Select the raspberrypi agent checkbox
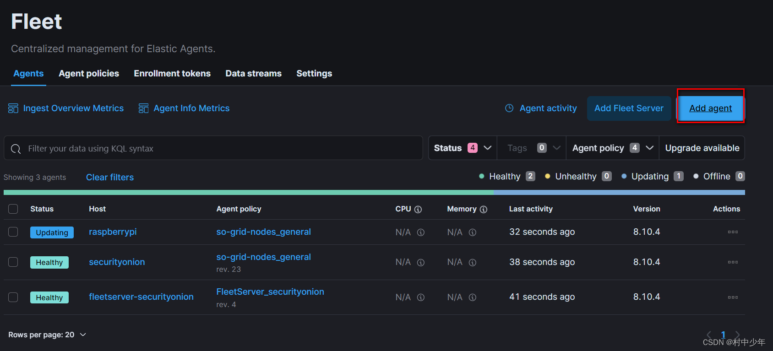 [x=13, y=232]
